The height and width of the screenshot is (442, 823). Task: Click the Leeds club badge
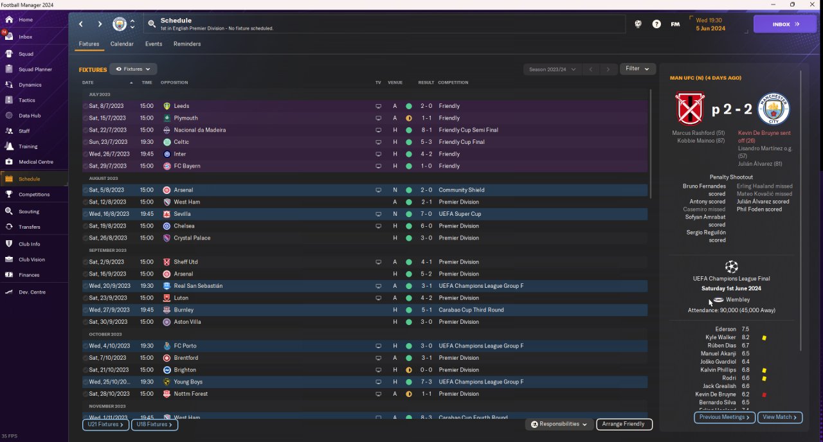(167, 106)
